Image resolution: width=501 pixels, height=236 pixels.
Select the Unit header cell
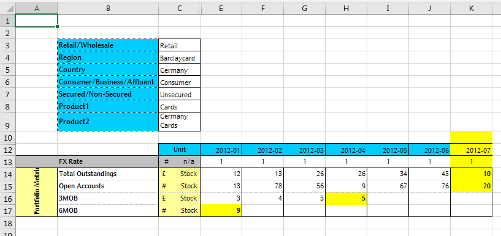coord(180,150)
